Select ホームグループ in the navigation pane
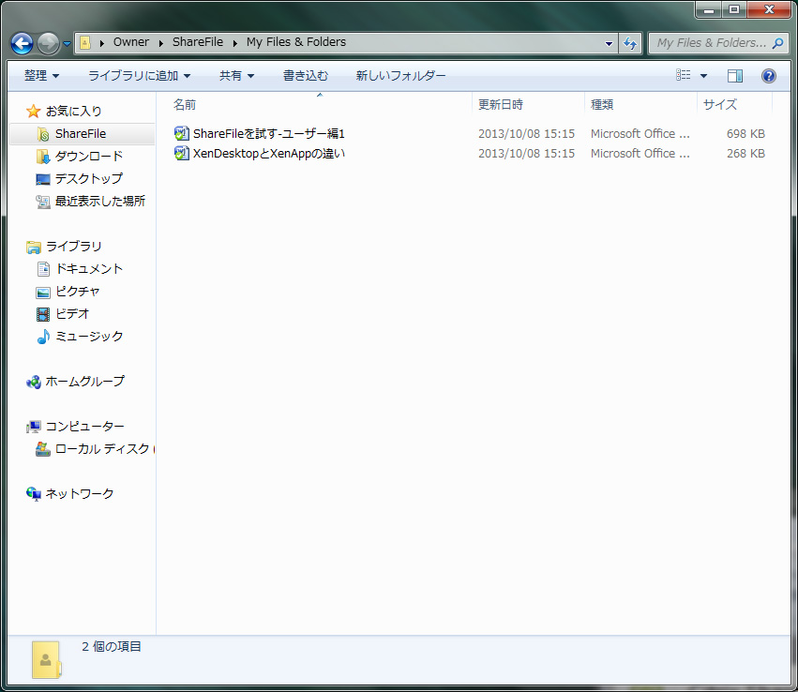Screen dimensions: 798x692 (x=85, y=381)
